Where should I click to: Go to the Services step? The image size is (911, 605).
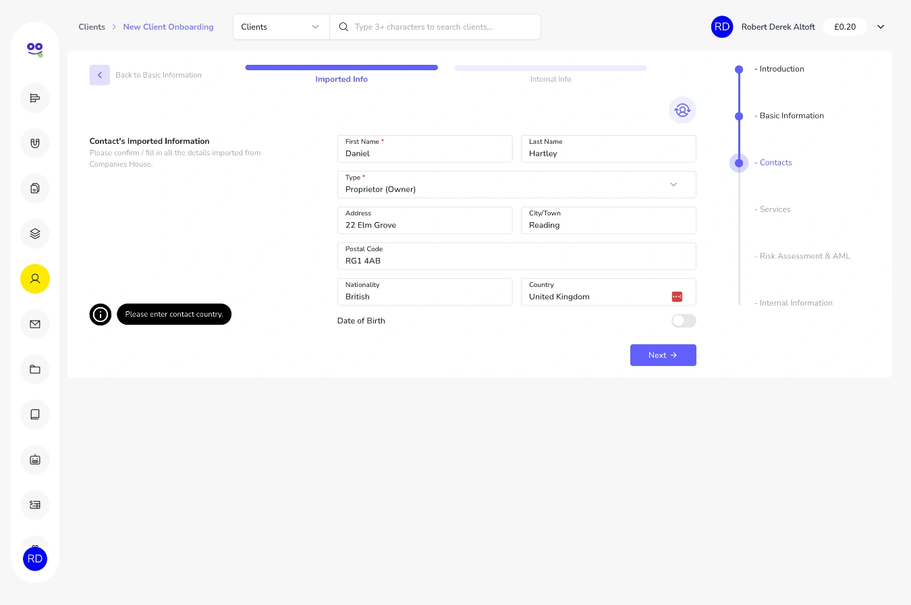(x=772, y=209)
